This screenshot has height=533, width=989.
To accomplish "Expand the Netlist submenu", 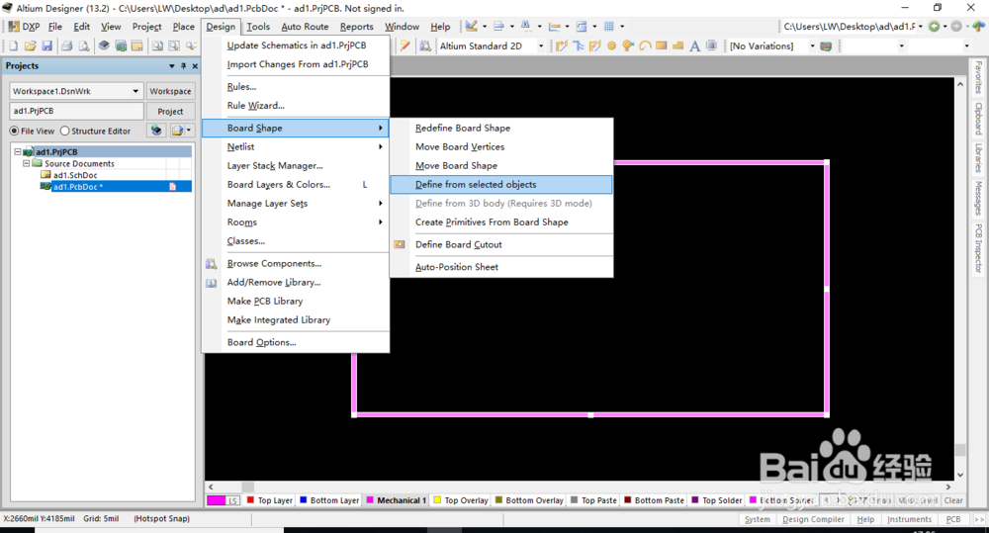I will click(x=295, y=146).
